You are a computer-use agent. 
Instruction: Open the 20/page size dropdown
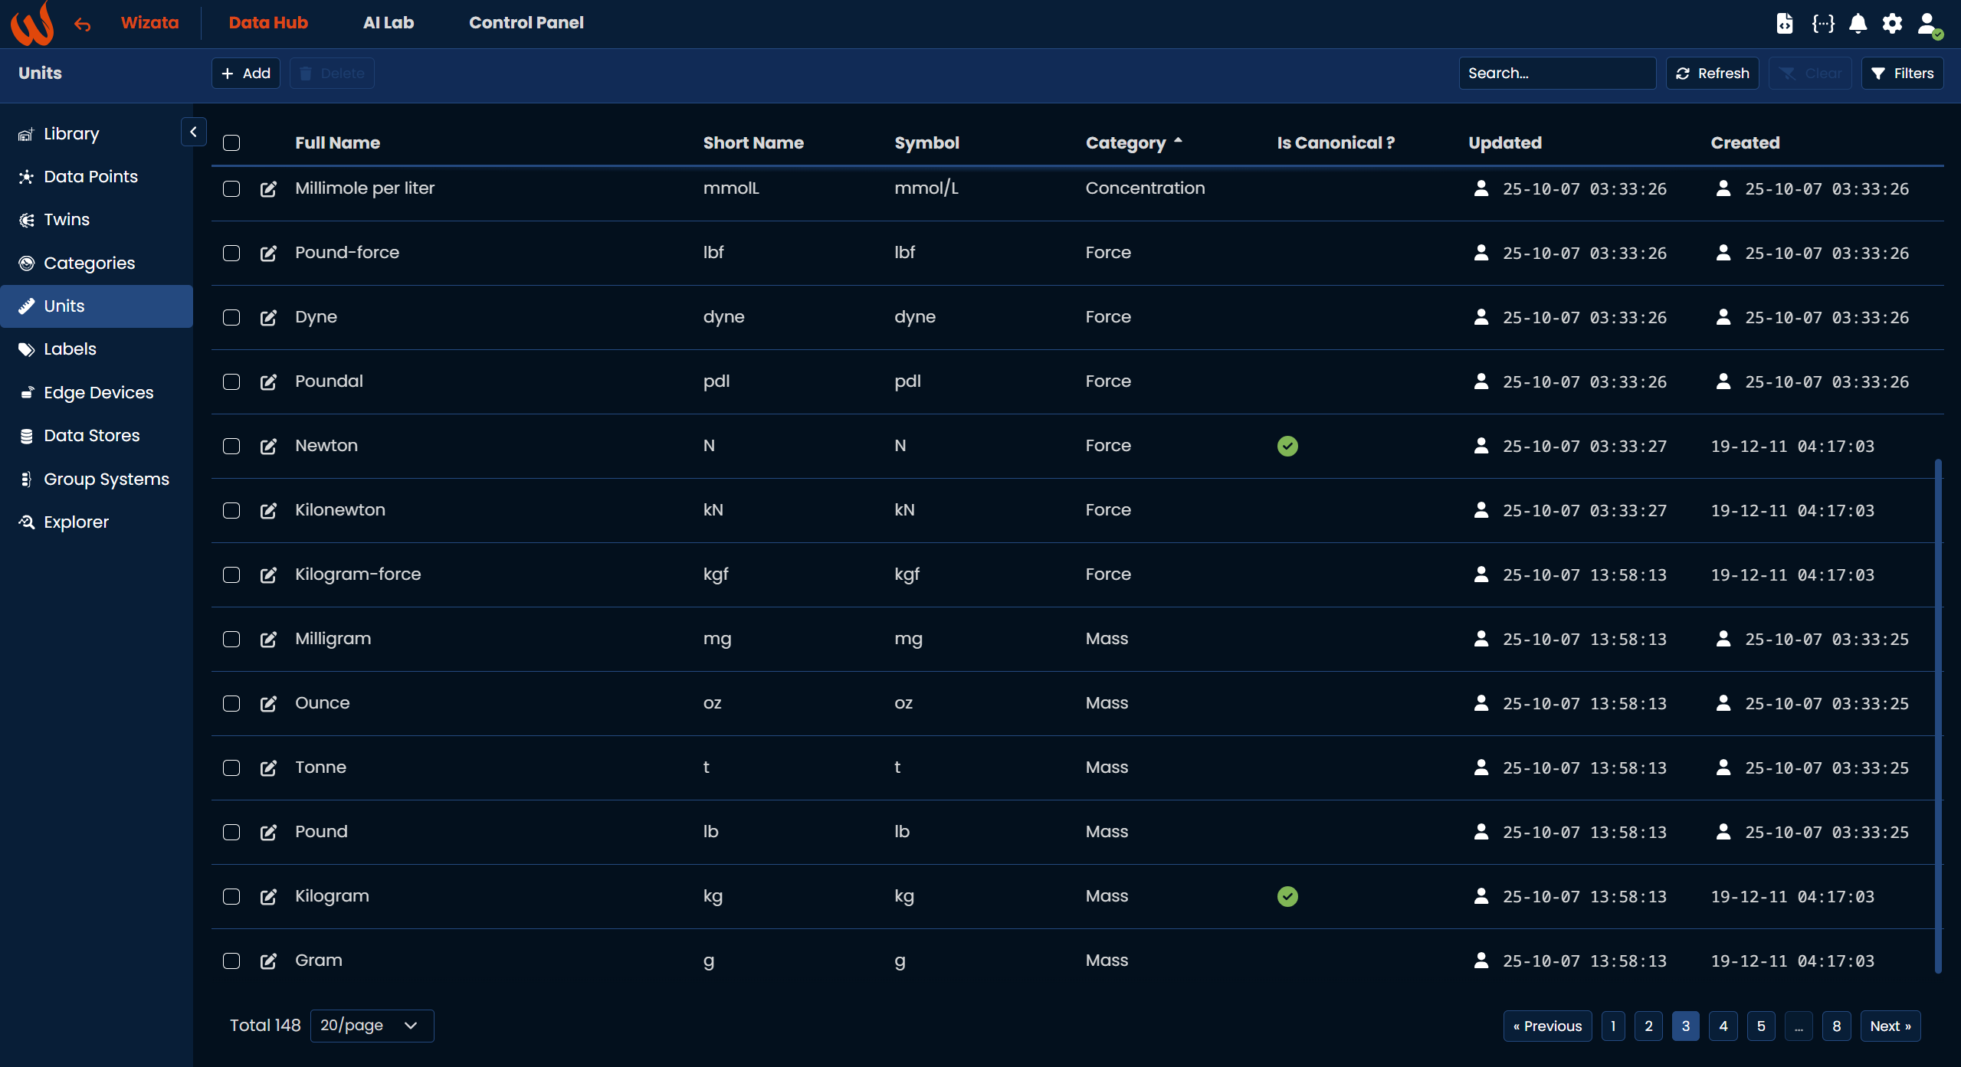pos(372,1026)
